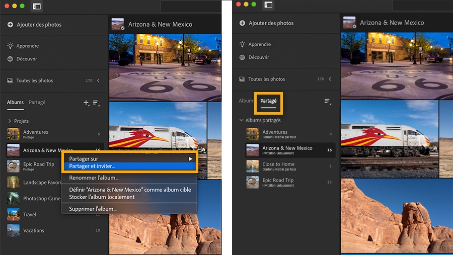The height and width of the screenshot is (255, 453).
Task: Select the Close to Home shared album
Action: coord(290,166)
